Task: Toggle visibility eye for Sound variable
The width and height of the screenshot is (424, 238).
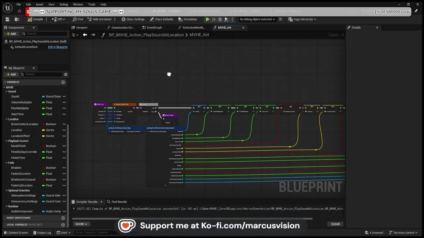Action: [64, 97]
